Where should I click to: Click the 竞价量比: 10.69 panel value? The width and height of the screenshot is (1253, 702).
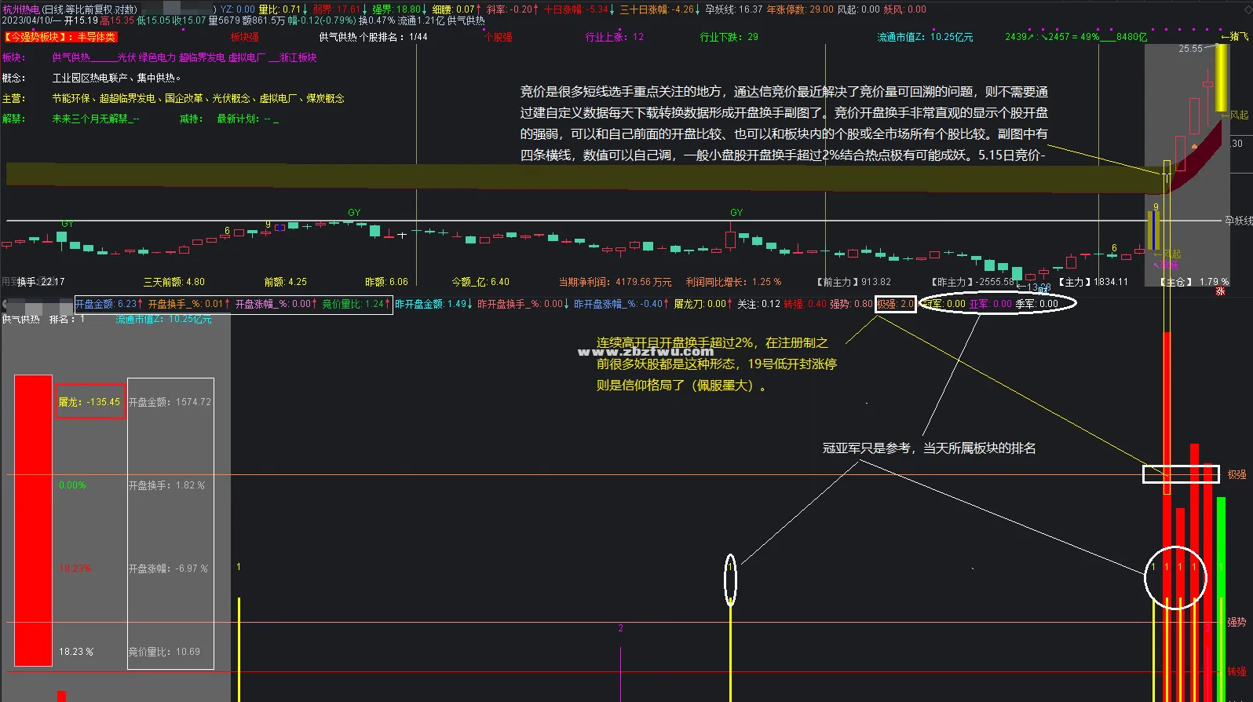[x=164, y=652]
